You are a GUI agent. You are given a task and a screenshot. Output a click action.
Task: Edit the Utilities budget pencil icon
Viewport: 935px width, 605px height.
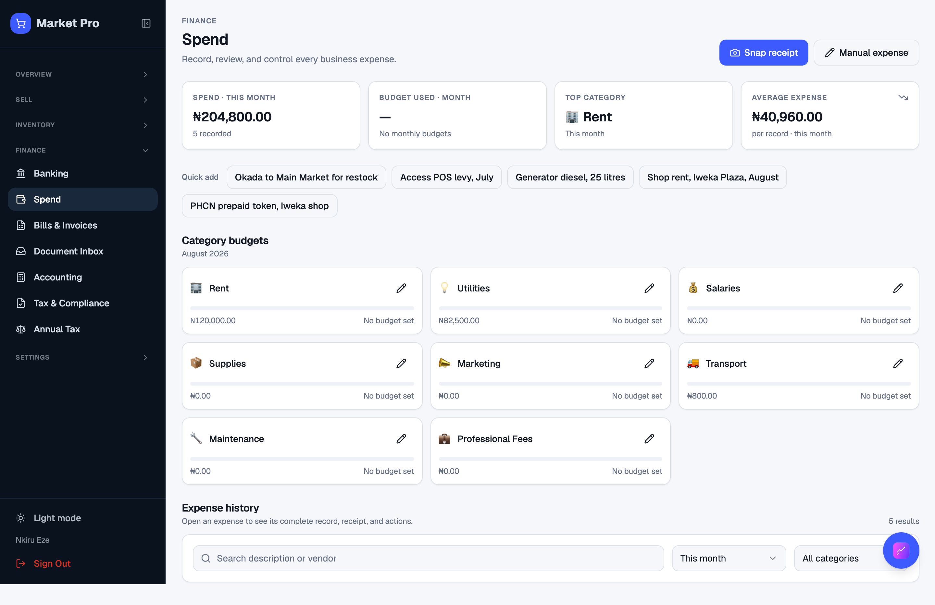649,288
